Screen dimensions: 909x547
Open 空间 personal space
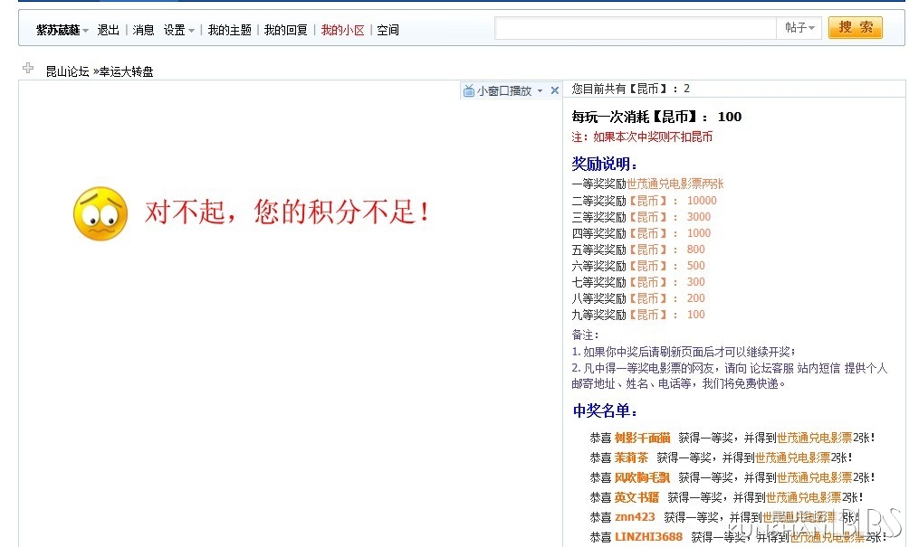click(x=388, y=30)
